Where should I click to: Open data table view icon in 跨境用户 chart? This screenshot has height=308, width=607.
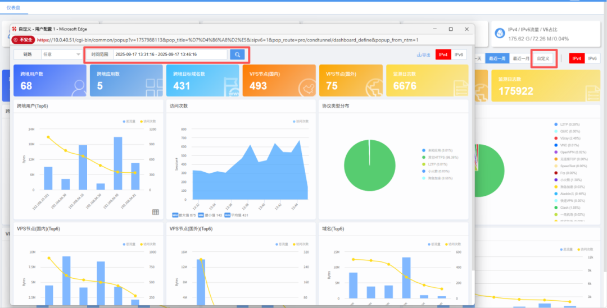tap(156, 212)
